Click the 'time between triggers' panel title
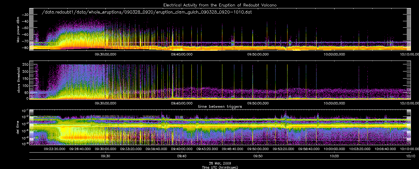 pos(220,106)
